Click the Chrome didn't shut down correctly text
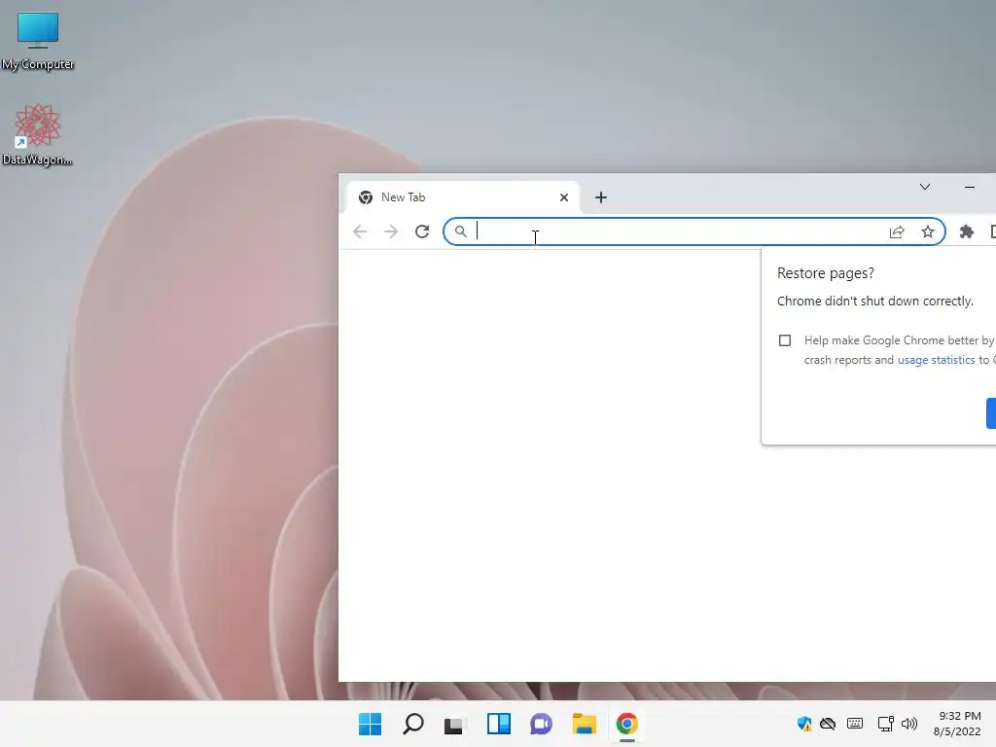 pos(874,302)
